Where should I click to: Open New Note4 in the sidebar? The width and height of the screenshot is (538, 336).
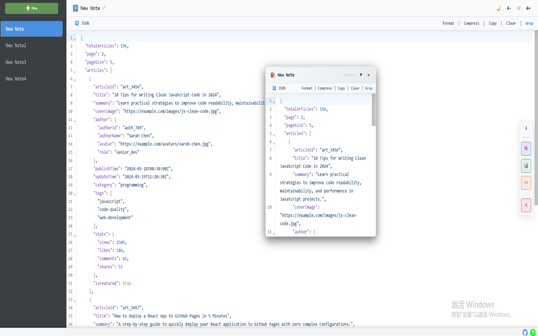pyautogui.click(x=32, y=79)
